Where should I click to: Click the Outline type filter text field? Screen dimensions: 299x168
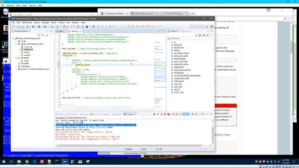point(190,38)
